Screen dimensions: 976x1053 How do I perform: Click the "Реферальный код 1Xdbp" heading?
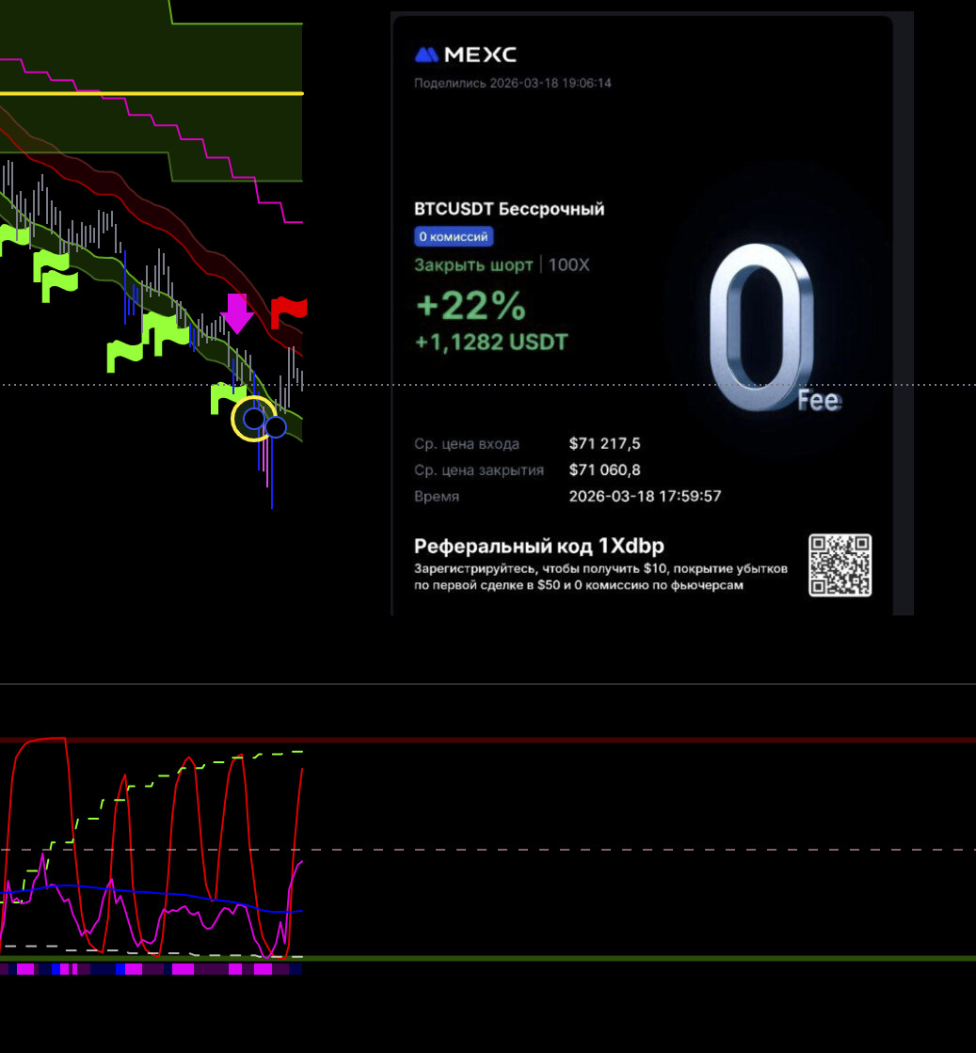pos(539,547)
